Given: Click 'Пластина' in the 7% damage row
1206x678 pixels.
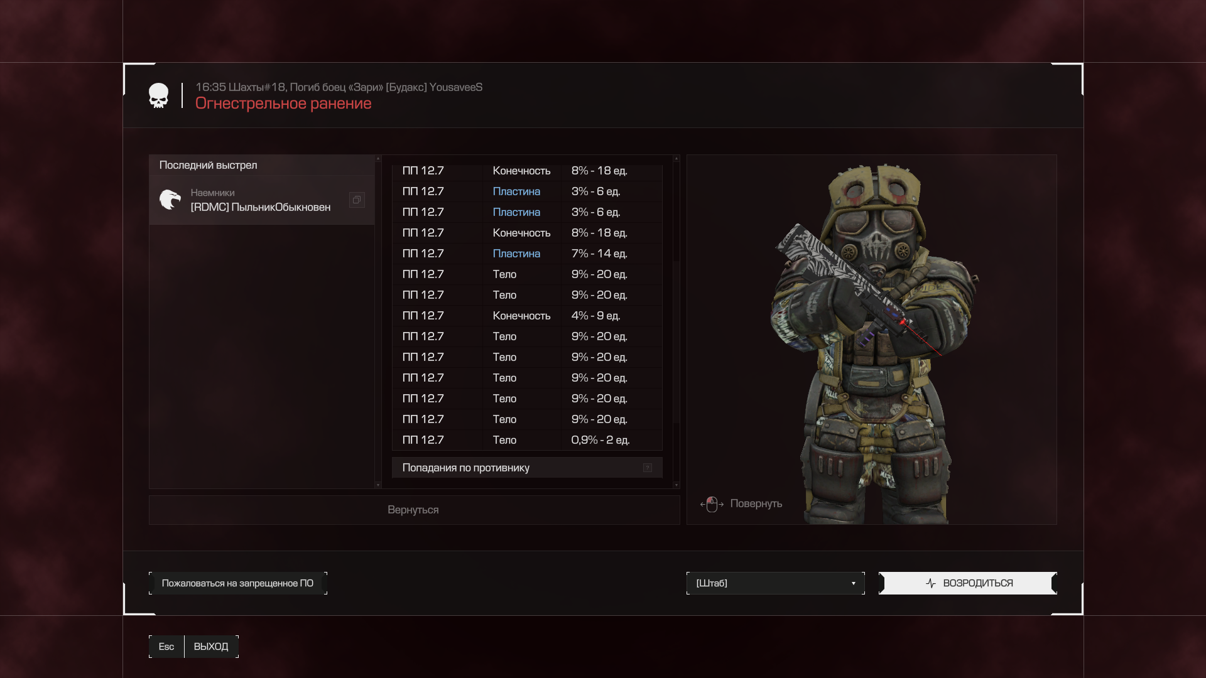Looking at the screenshot, I should (516, 254).
